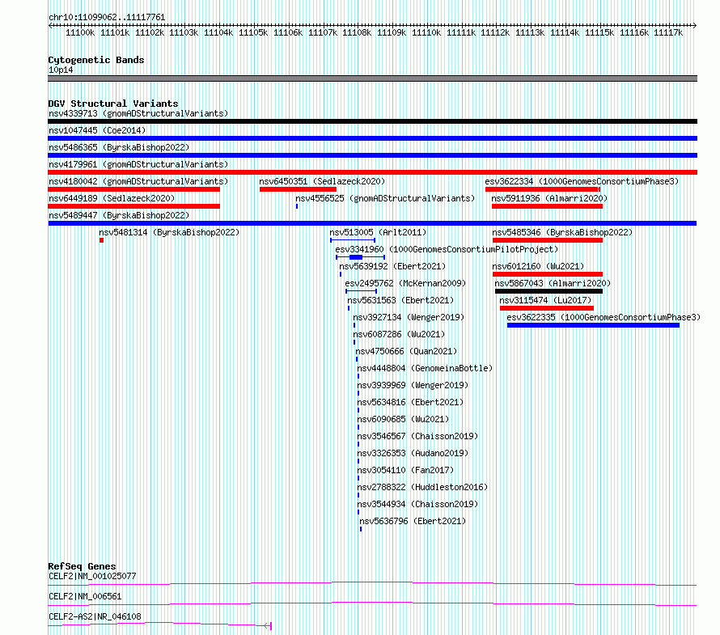Click nsv5481314 (ByrskaBishop2022) label
This screenshot has height=635, width=720.
(169, 232)
